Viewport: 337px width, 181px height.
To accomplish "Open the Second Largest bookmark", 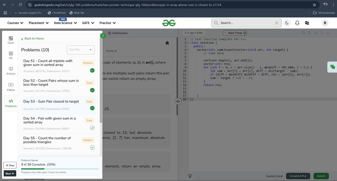I will click(28, 13).
